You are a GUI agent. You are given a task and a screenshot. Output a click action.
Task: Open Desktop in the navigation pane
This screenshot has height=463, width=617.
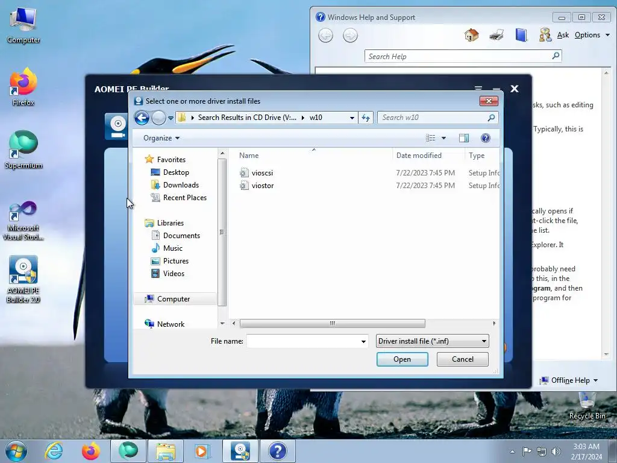click(176, 172)
